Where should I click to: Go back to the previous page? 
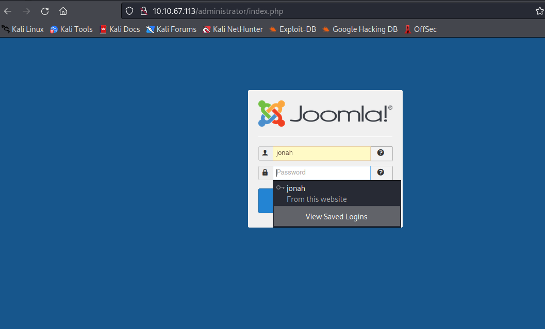[8, 11]
